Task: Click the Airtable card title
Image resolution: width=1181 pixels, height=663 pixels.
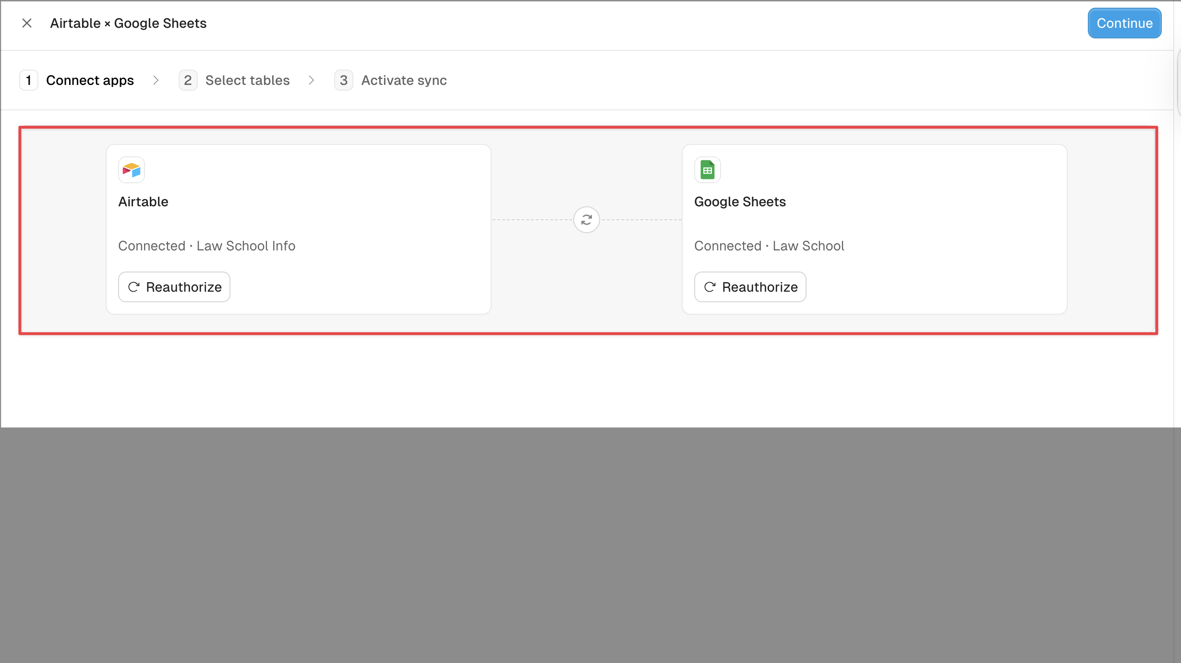Action: (x=143, y=201)
